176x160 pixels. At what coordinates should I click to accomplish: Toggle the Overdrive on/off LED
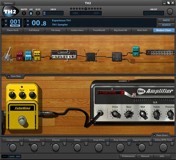pyautogui.click(x=30, y=145)
